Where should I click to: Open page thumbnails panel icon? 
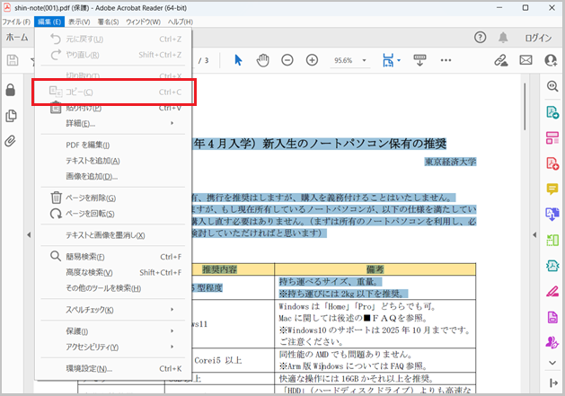(11, 116)
